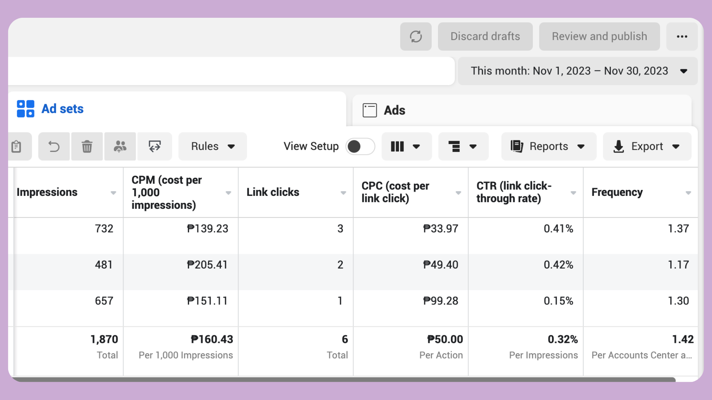Viewport: 712px width, 400px height.
Task: Click the Discard drafts button
Action: click(x=485, y=36)
